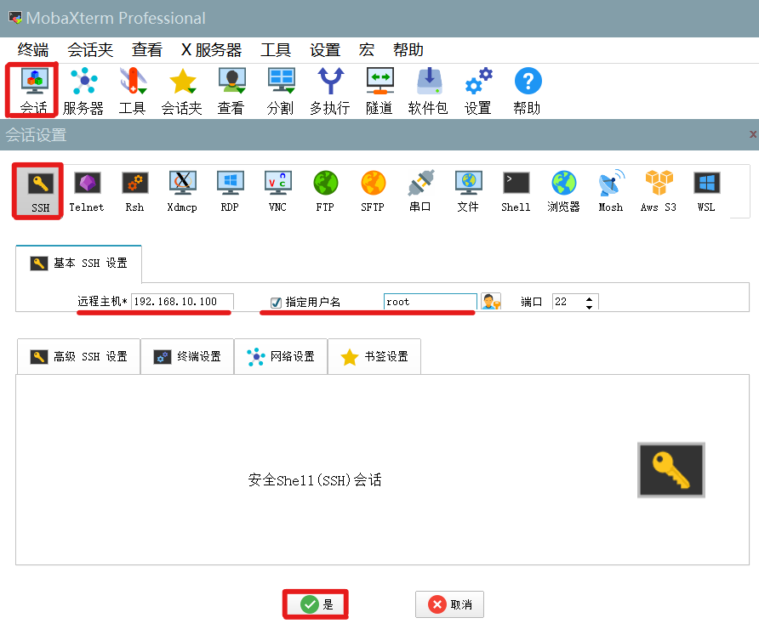Switch to the 网络设置 tab

[x=282, y=357]
